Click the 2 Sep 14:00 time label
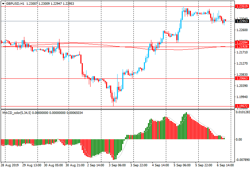 [96, 165]
